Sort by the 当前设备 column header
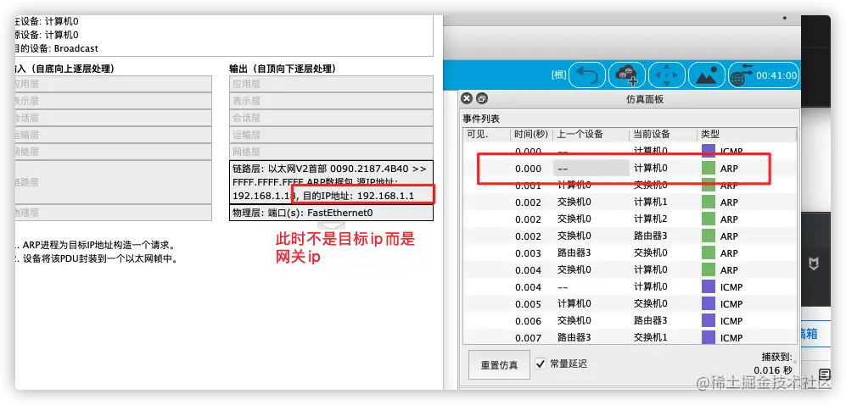Image resolution: width=846 pixels, height=405 pixels. (x=663, y=134)
